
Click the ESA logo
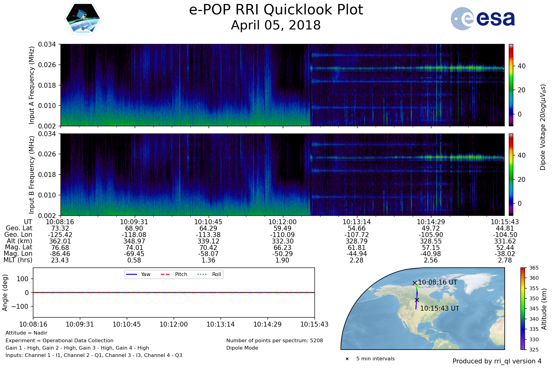[483, 19]
